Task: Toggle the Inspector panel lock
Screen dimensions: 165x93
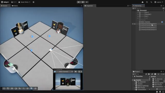Action: [128, 6]
